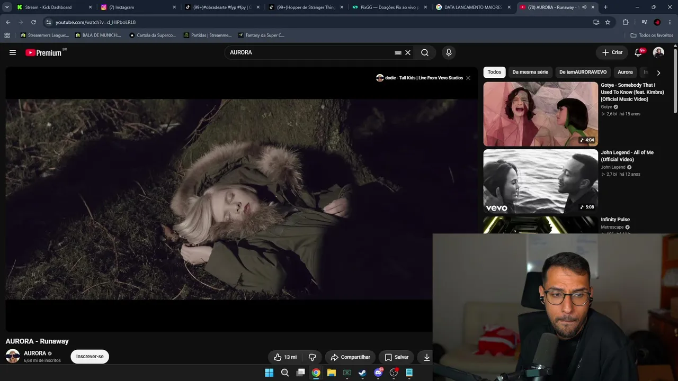Select Da mesma série filter chip
The width and height of the screenshot is (678, 381).
coord(530,72)
